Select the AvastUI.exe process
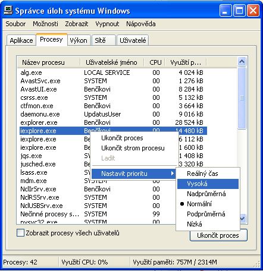 tap(113, 89)
